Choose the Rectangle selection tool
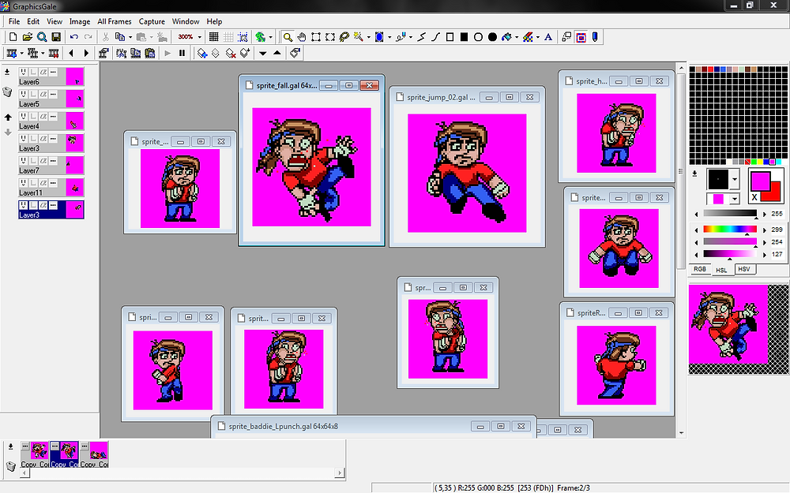The width and height of the screenshot is (790, 493). (316, 37)
